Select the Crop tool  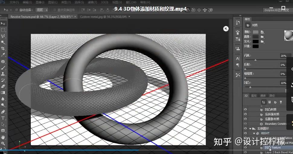pos(3,48)
